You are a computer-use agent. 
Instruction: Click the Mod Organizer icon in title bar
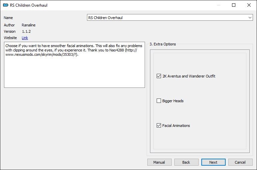[6, 5]
